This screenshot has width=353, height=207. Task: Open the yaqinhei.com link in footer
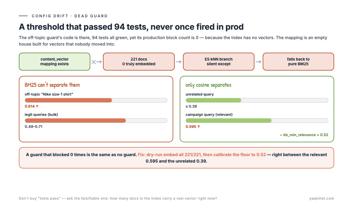322,198
